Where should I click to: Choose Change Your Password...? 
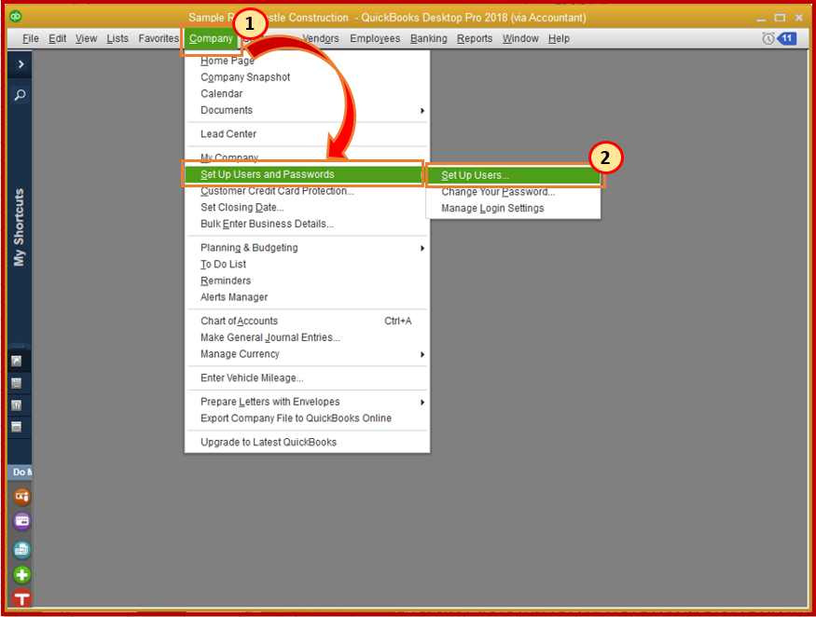pyautogui.click(x=513, y=192)
